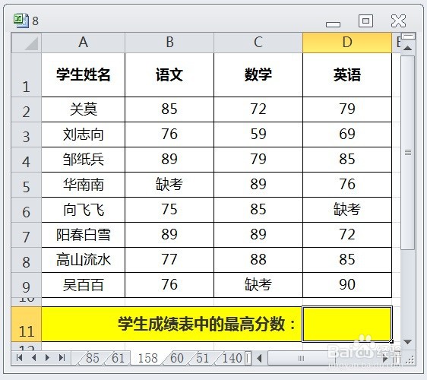Viewport: 427px width, 380px height.
Task: Select the name cell '高山流水'
Action: (x=83, y=260)
